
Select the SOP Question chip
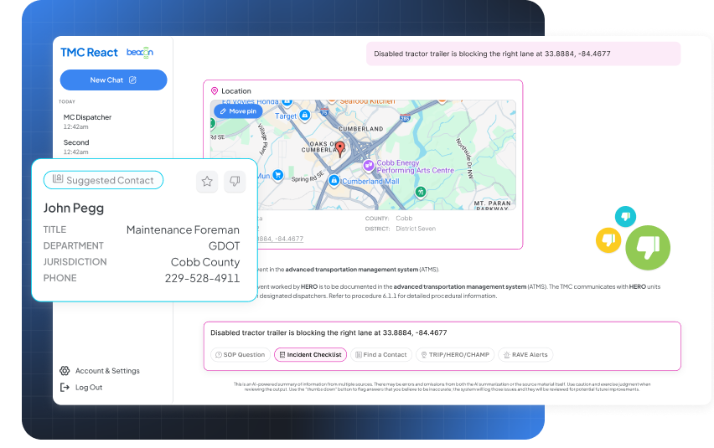[x=241, y=355]
